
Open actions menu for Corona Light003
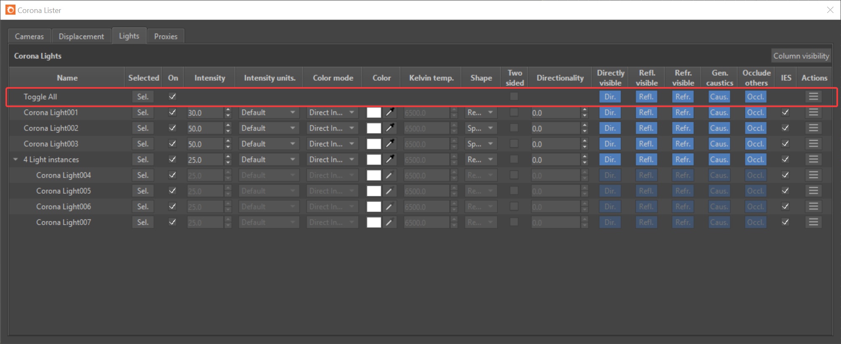(813, 144)
